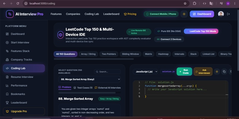
Task: Click Features in the top navigation
Action: [56, 14]
